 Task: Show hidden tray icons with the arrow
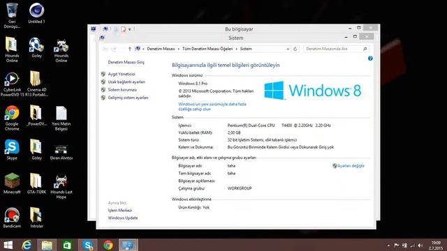pyautogui.click(x=388, y=245)
